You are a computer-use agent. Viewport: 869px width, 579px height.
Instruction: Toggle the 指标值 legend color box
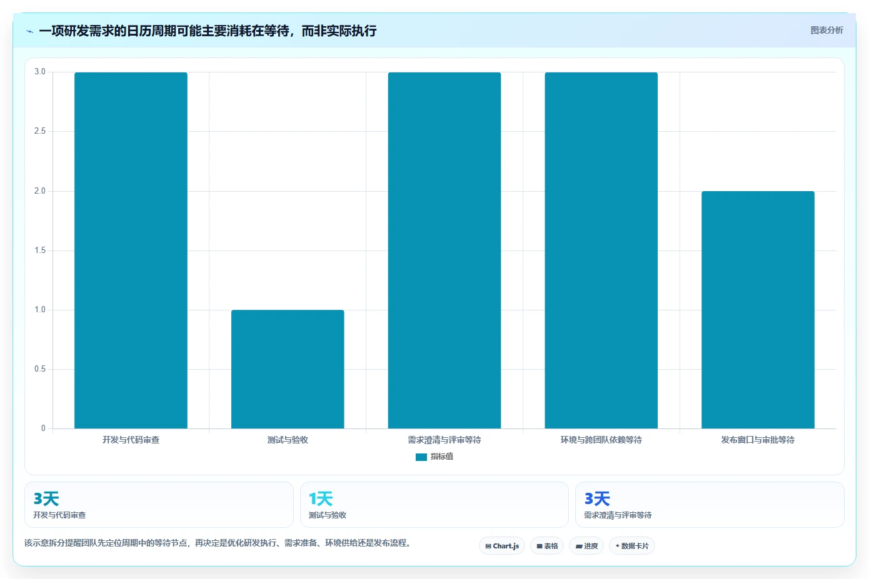(421, 457)
